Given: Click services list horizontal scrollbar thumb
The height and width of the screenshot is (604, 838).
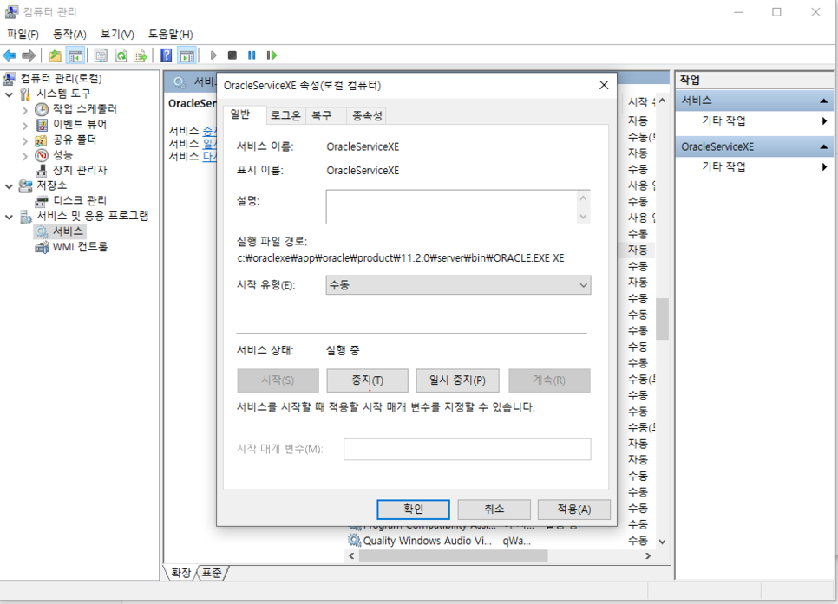Looking at the screenshot, I should (x=453, y=556).
